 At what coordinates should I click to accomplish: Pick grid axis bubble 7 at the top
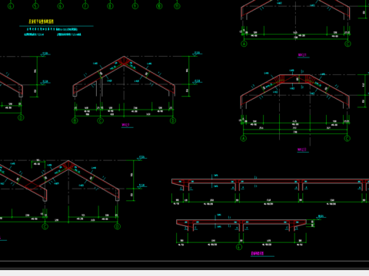(x=85, y=6)
